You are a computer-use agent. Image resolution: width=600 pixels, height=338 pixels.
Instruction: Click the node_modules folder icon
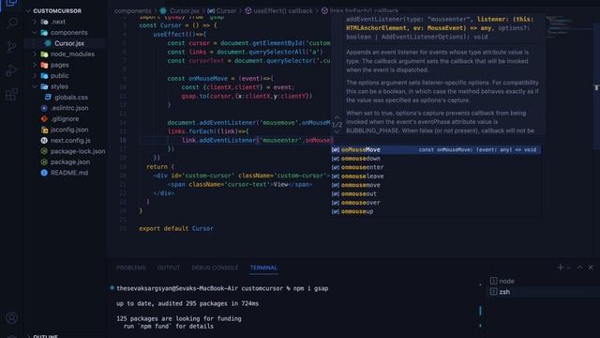(x=44, y=54)
